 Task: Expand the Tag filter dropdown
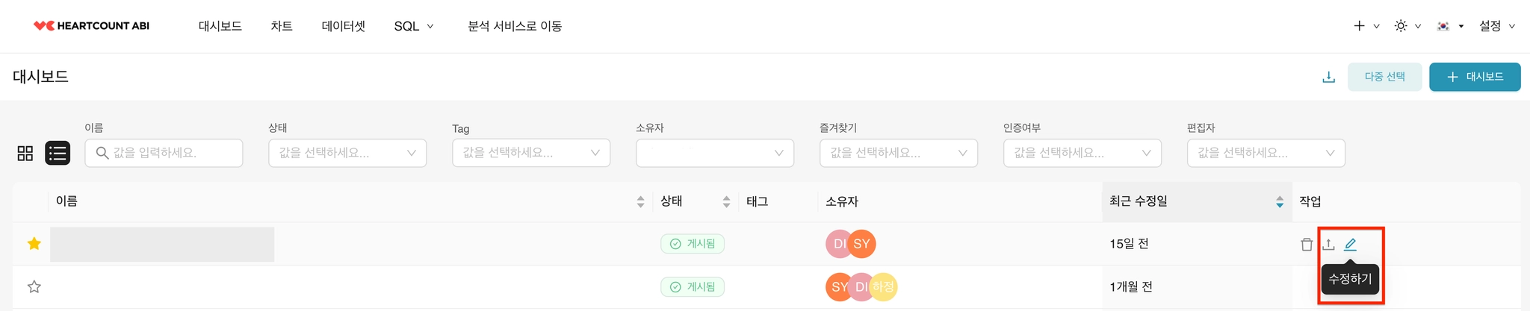(531, 153)
